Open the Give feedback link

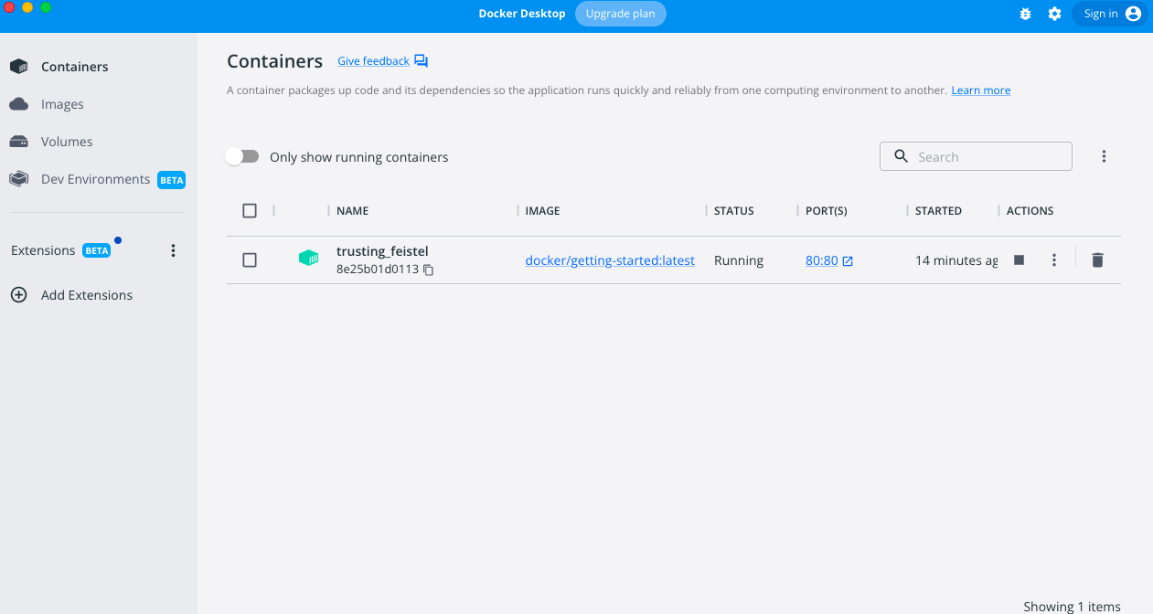click(x=373, y=61)
